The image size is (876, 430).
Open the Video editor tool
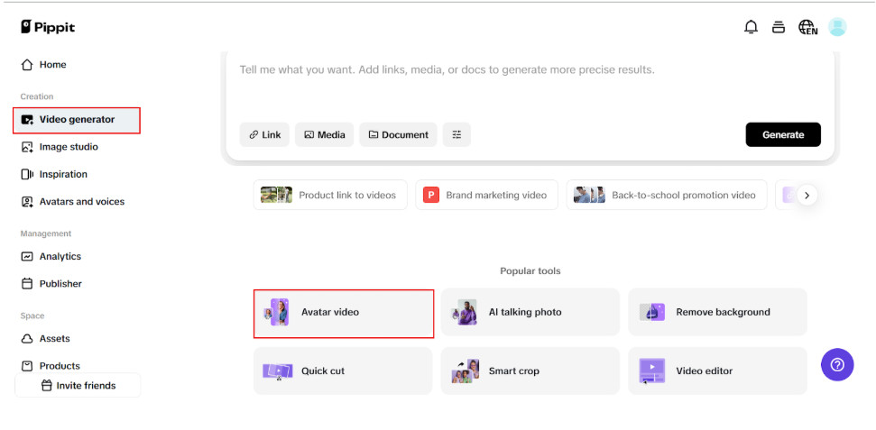point(717,371)
